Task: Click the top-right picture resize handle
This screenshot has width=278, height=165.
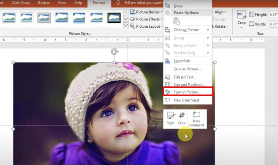Action: (x=215, y=62)
